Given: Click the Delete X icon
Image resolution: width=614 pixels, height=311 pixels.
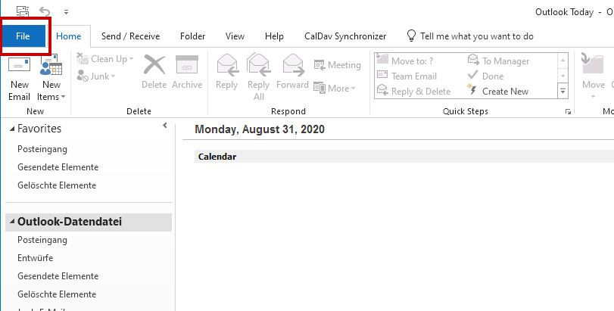Looking at the screenshot, I should tap(154, 65).
